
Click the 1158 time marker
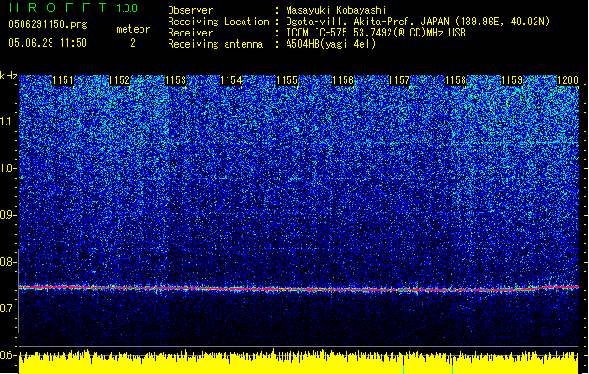(x=455, y=80)
